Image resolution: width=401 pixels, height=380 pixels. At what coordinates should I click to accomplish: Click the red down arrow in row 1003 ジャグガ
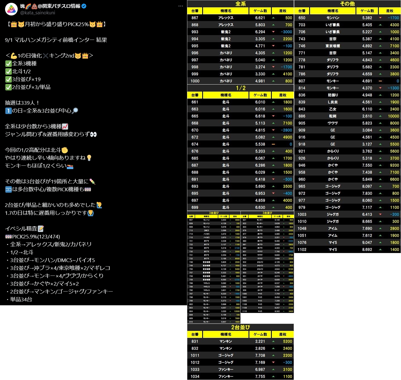[380, 214]
